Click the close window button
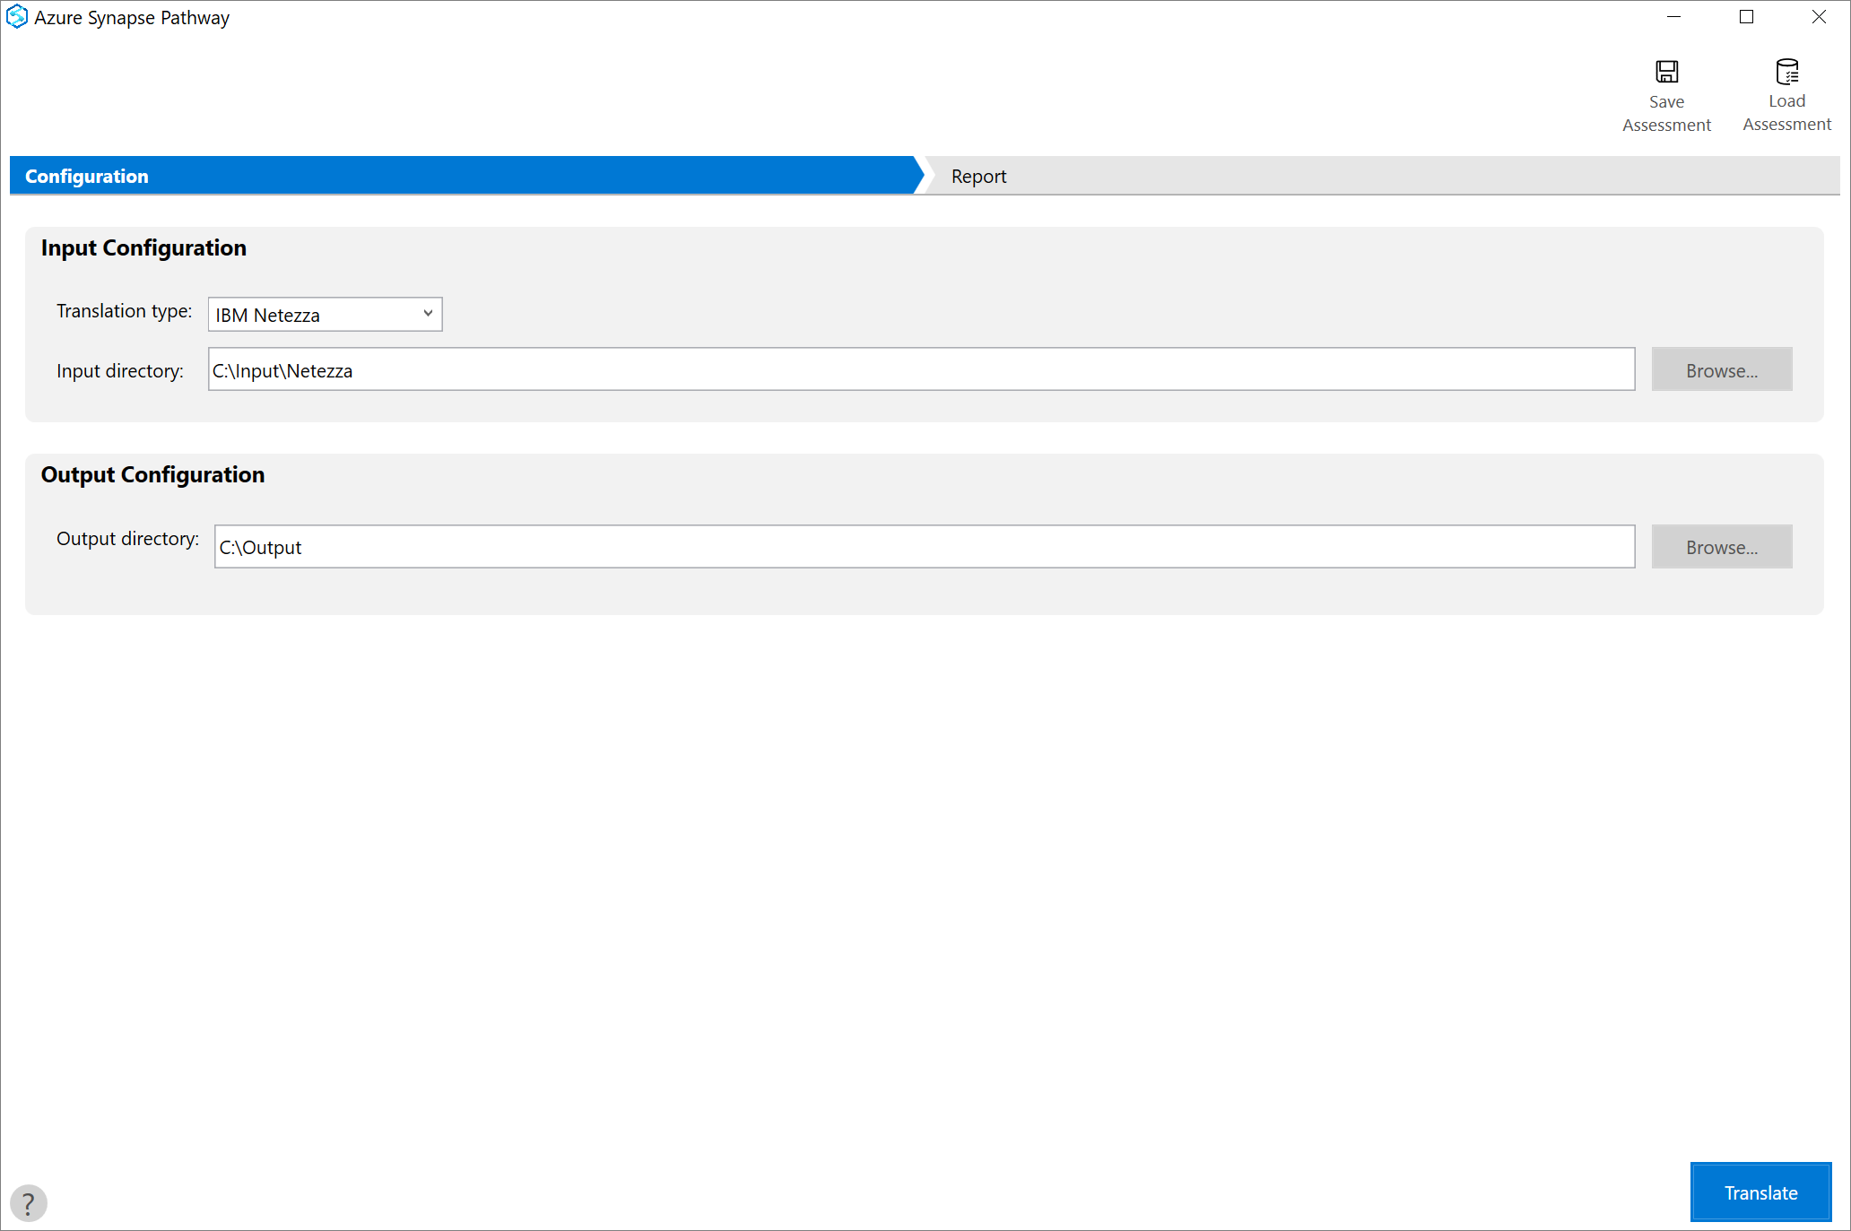The image size is (1851, 1231). (x=1820, y=15)
